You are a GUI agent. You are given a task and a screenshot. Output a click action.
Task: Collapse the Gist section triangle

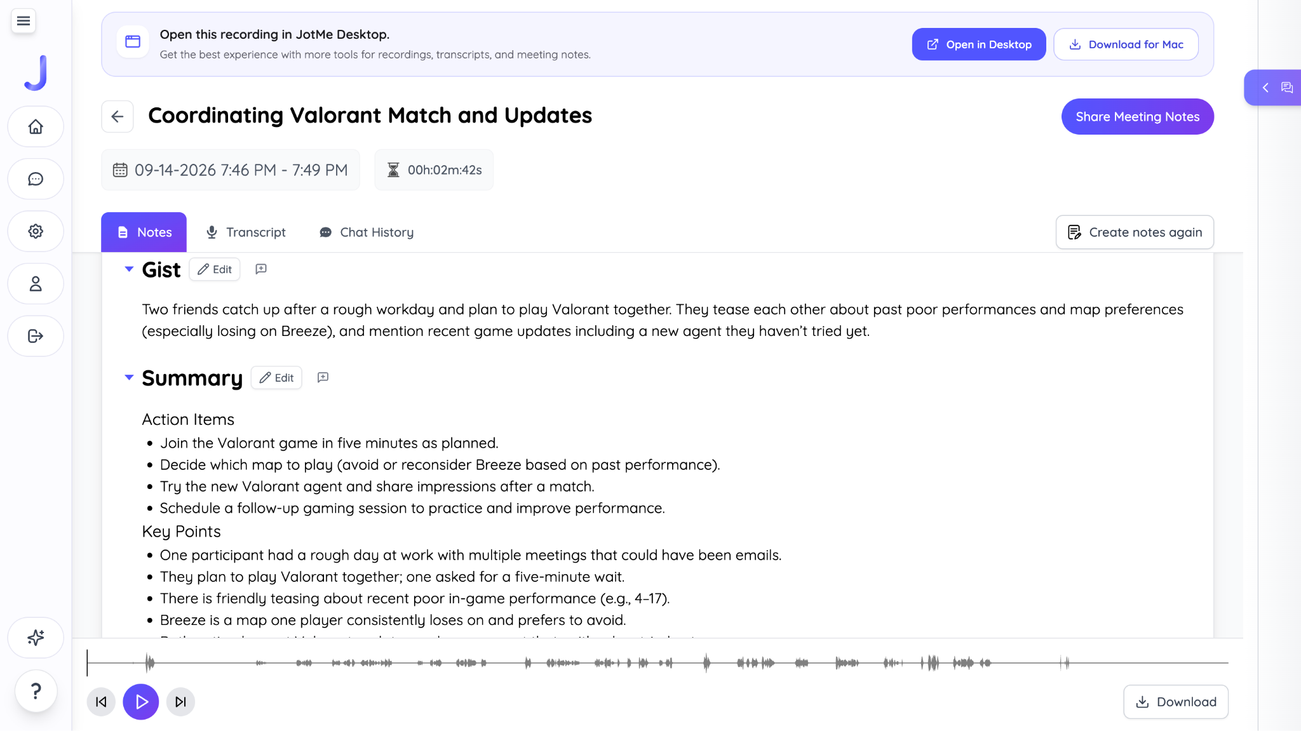tap(129, 269)
